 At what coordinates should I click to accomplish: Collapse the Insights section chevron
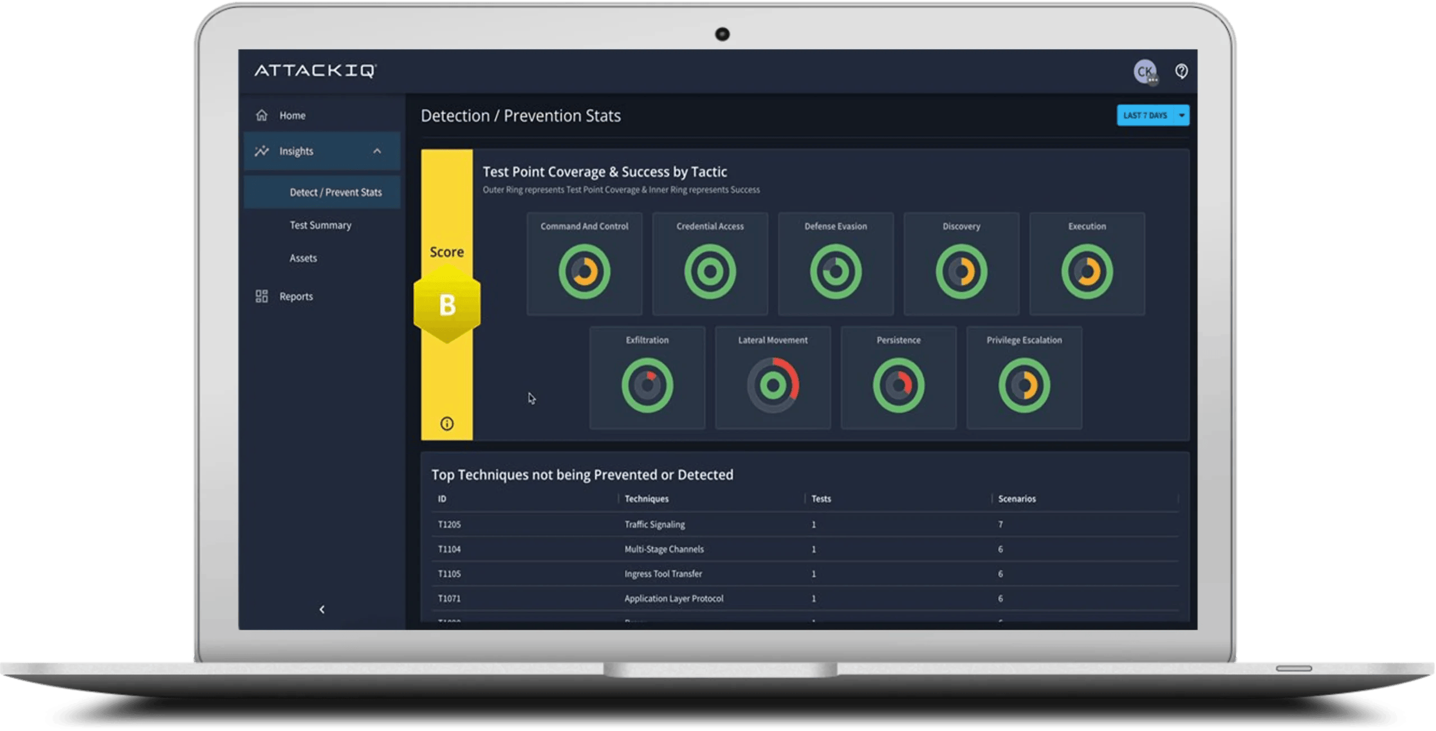[x=378, y=151]
